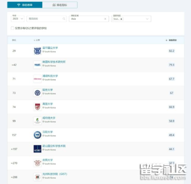Select the score 79.3 cell
The height and width of the screenshot is (184, 191).
point(171,65)
